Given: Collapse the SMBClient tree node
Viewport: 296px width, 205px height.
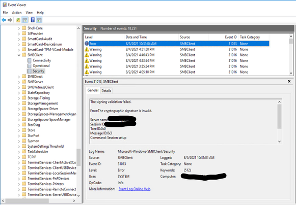Looking at the screenshot, I should [x=19, y=55].
